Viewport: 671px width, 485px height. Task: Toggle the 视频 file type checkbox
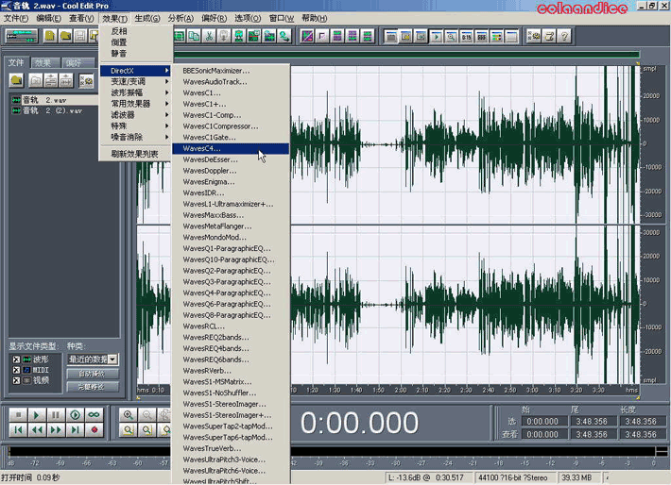coord(16,380)
